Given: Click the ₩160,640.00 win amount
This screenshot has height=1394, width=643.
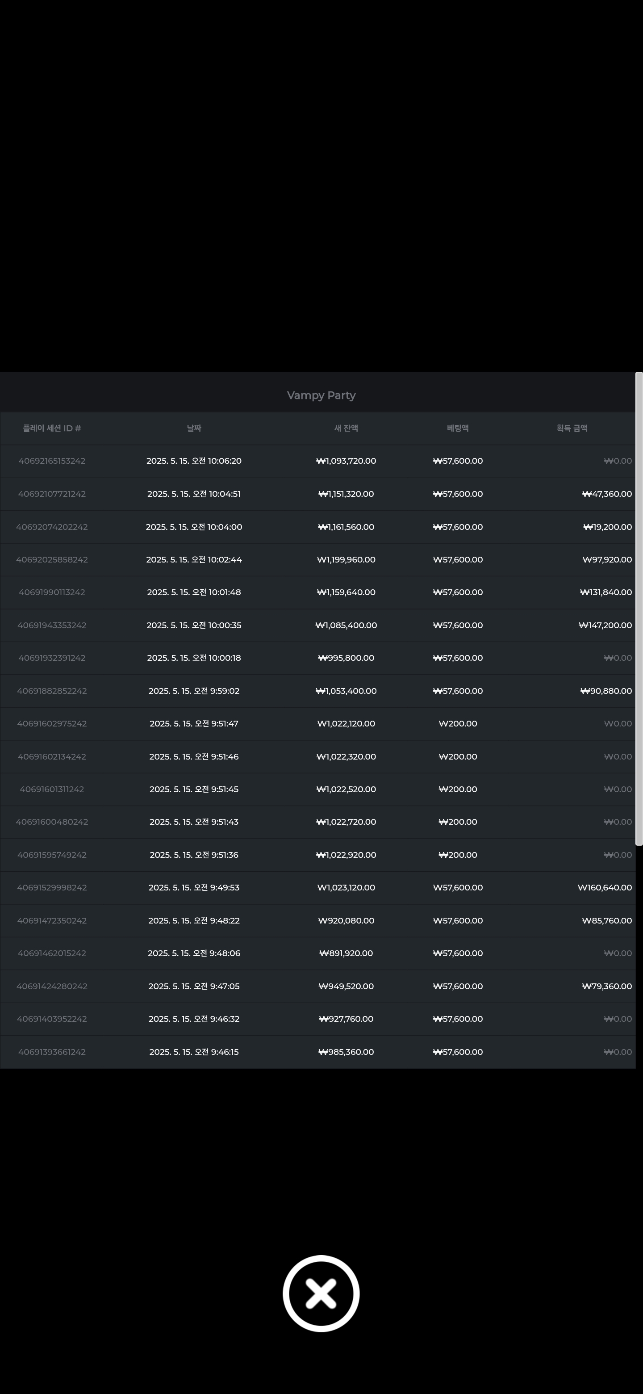Looking at the screenshot, I should pos(605,887).
